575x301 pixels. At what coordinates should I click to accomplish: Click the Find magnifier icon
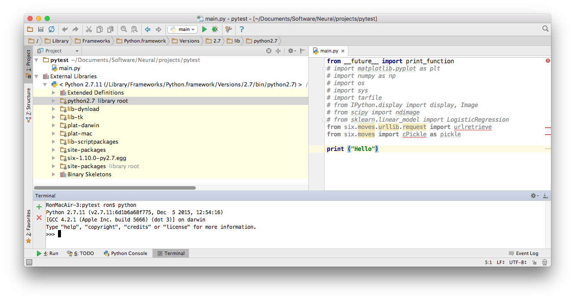[x=124, y=29]
